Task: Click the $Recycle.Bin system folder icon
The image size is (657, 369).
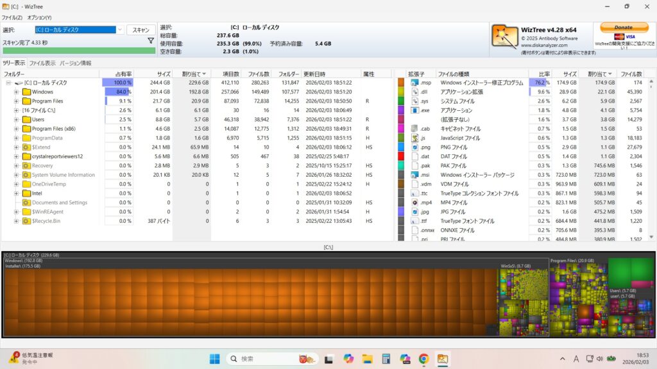Action: [x=26, y=221]
